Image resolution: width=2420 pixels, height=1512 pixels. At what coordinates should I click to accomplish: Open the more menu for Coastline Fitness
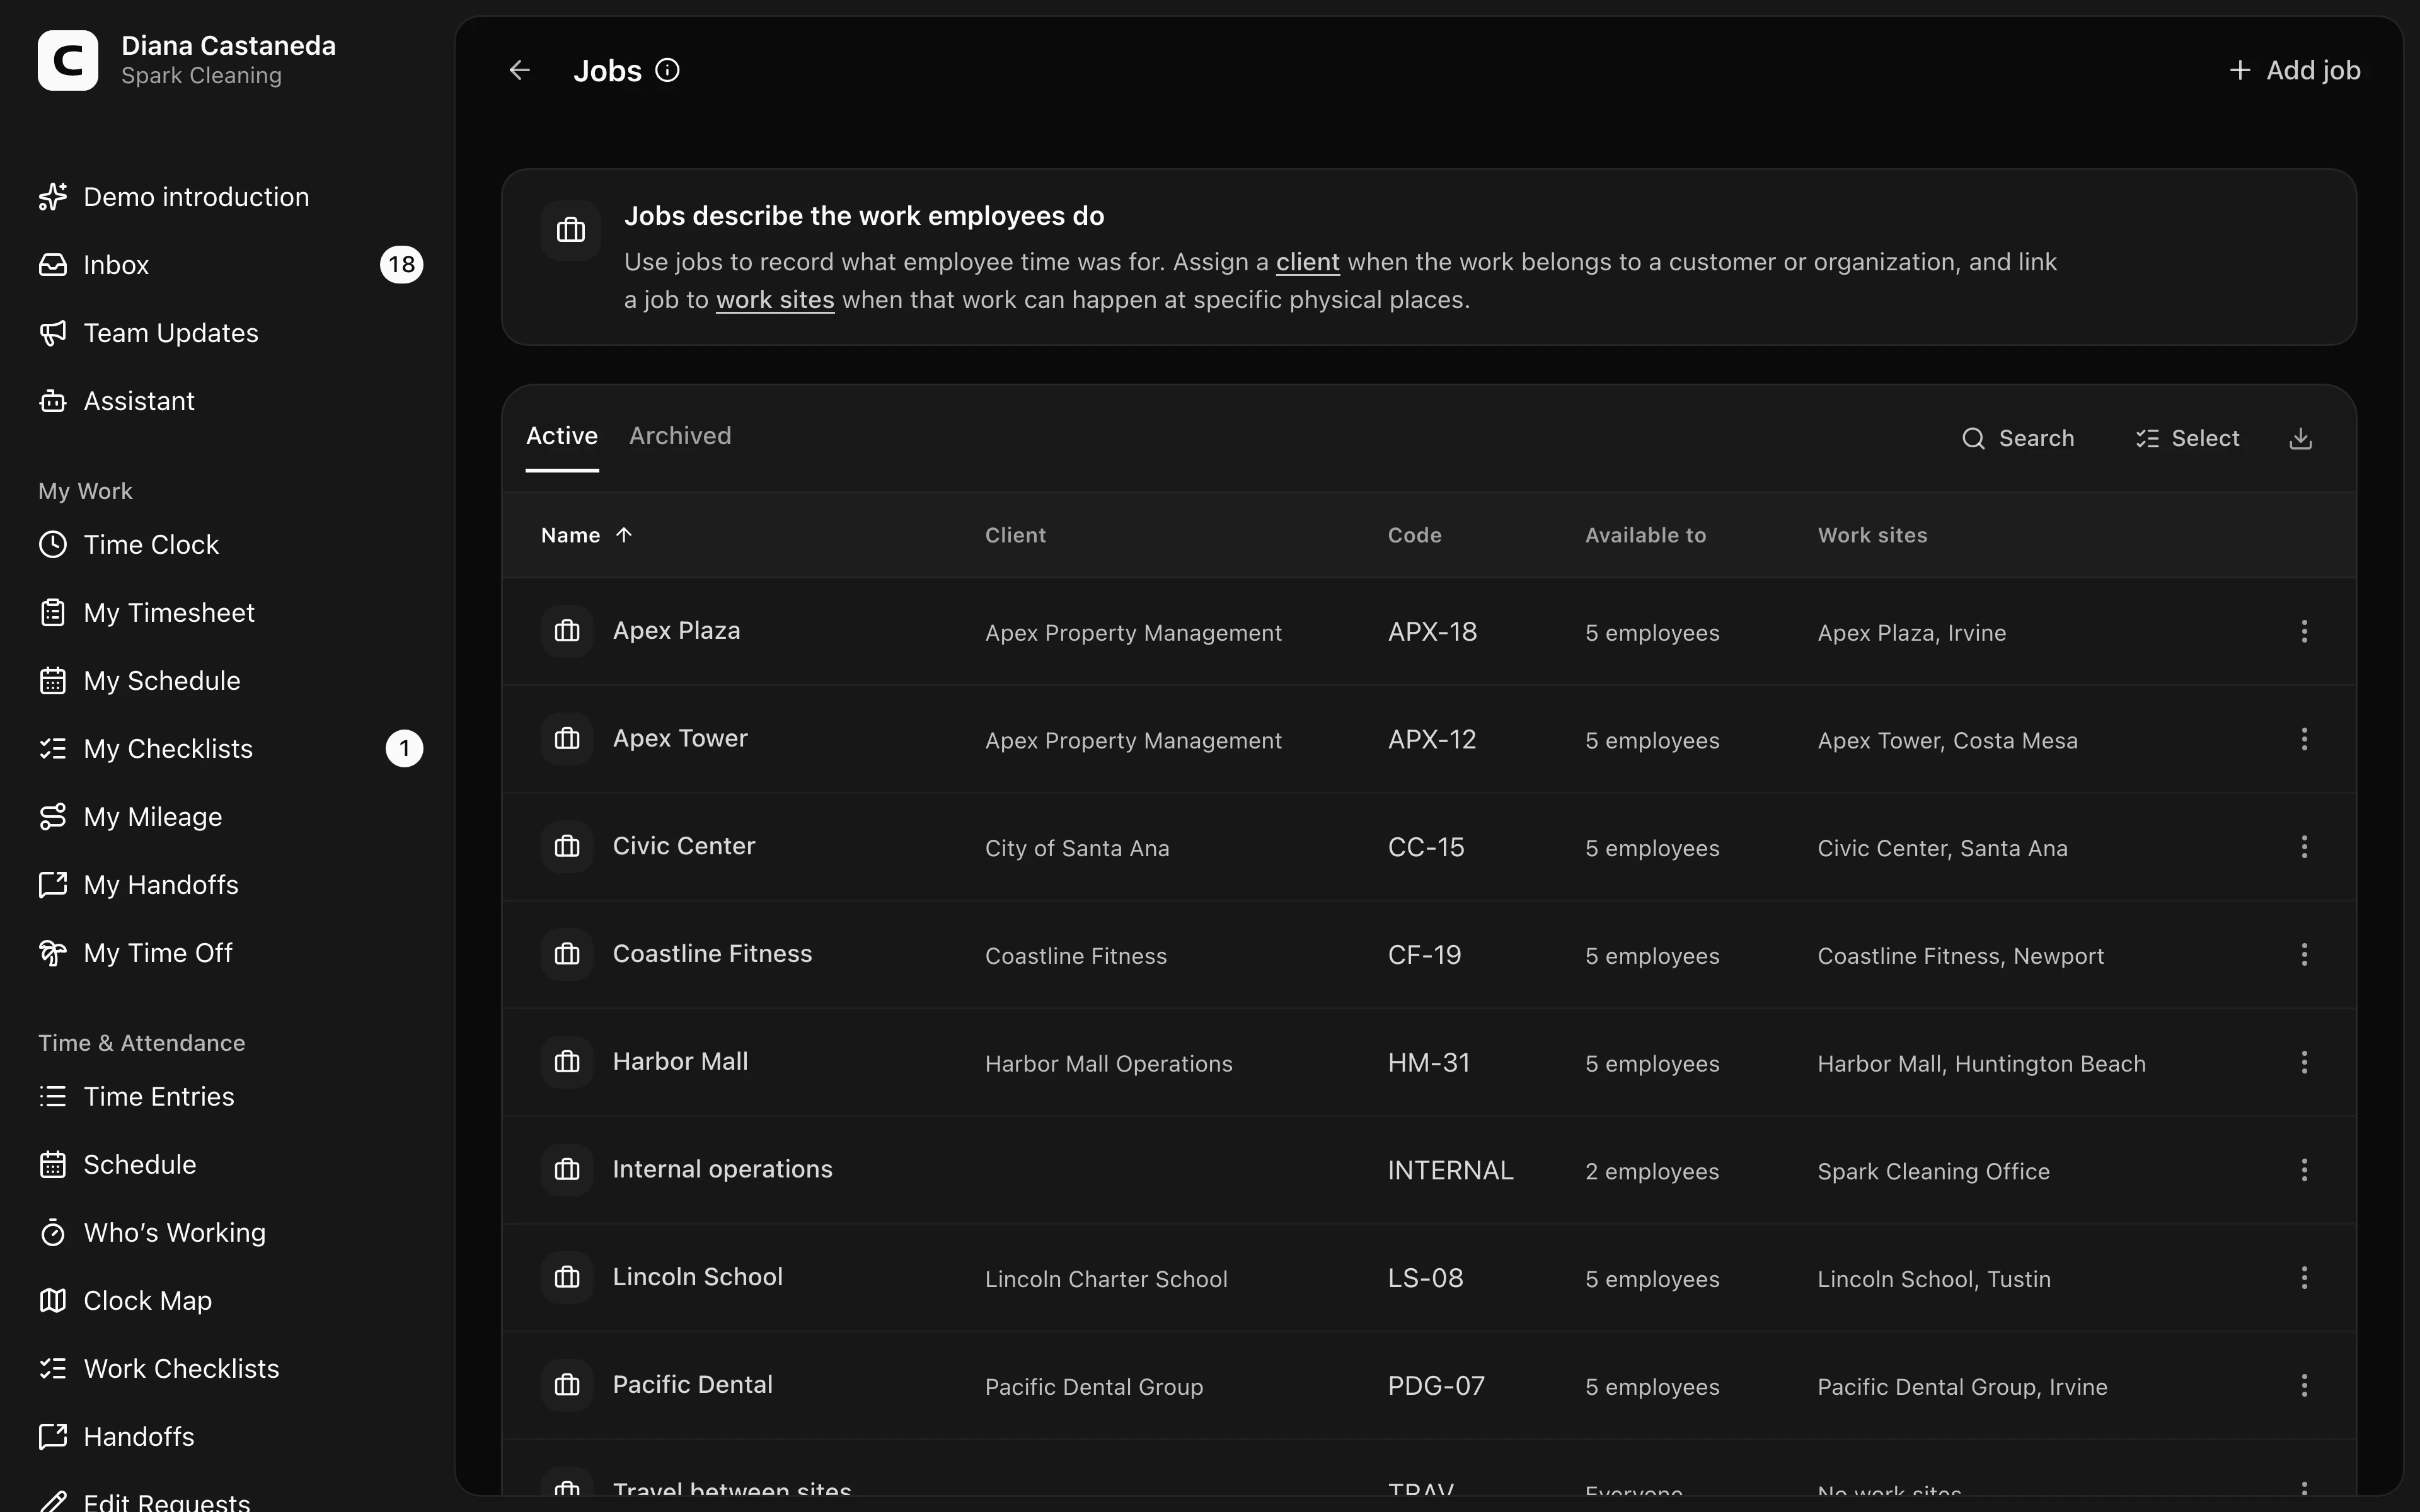point(2304,954)
